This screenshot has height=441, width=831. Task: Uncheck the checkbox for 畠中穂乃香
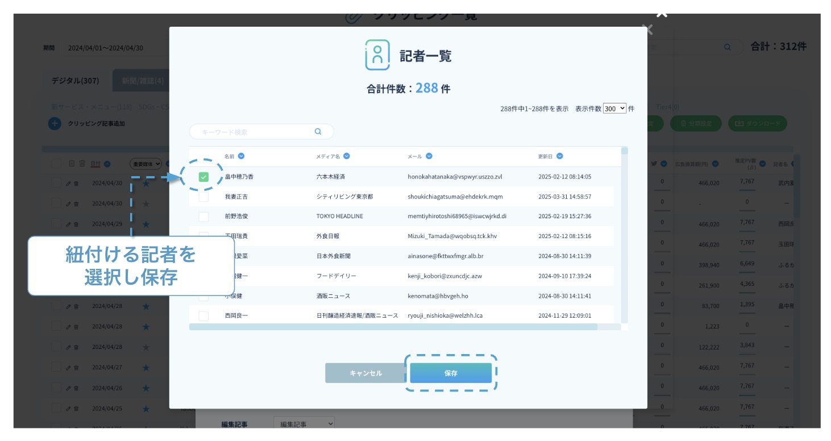[203, 177]
